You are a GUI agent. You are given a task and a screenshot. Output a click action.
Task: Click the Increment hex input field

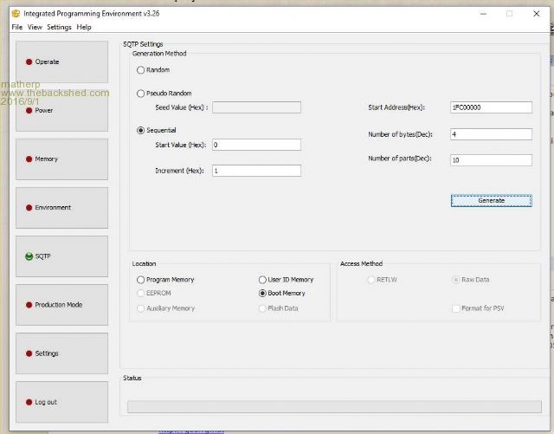255,171
